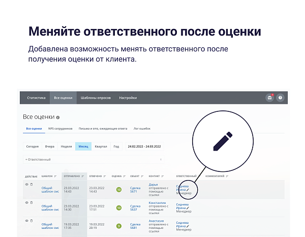Click the green score badge 10 in Сделка 5671 row
The width and height of the screenshot is (305, 237).
click(x=119, y=190)
